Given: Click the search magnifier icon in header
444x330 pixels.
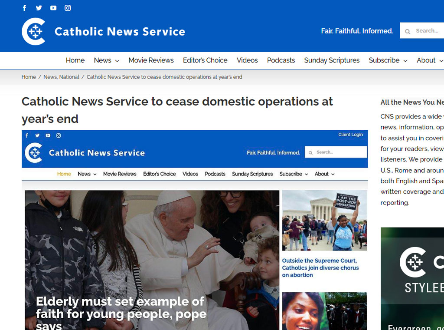Looking at the screenshot, I should (408, 31).
